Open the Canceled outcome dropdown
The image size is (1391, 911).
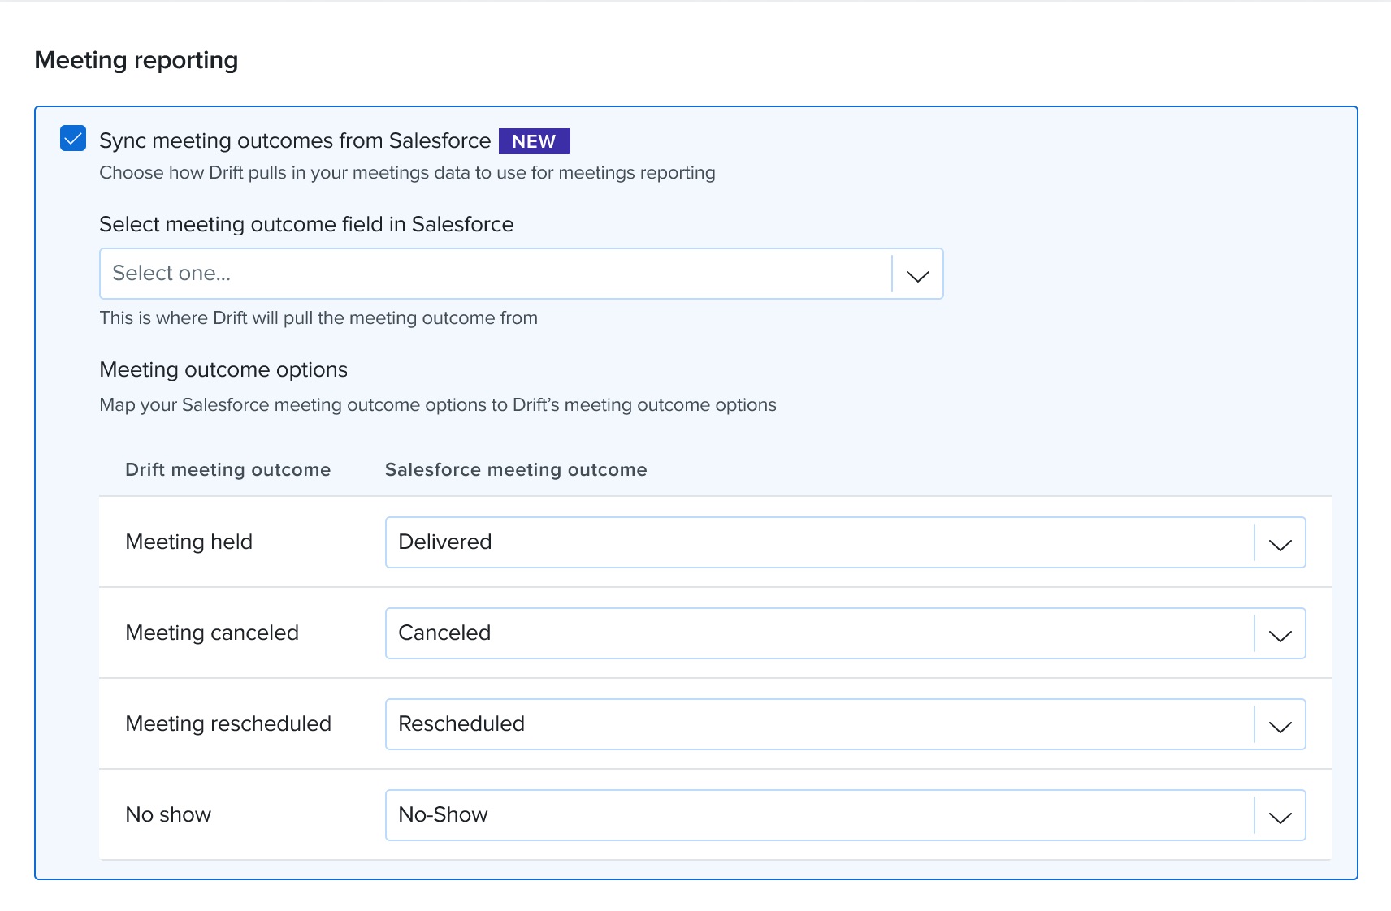[x=845, y=633]
